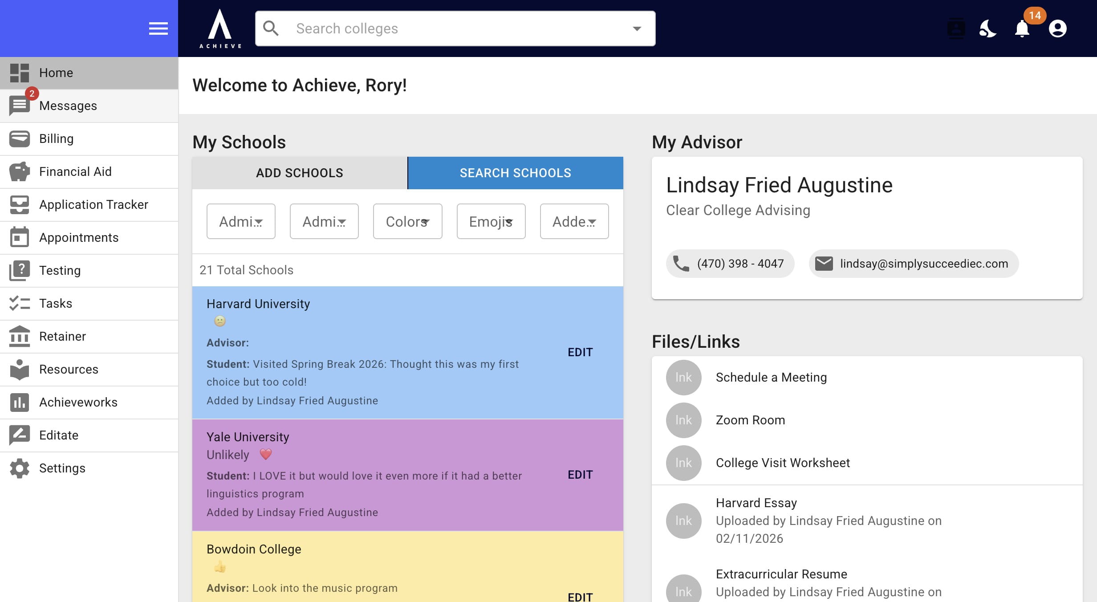Open the second Admi... filter dropdown
Screen dimensions: 1097x602
[324, 221]
